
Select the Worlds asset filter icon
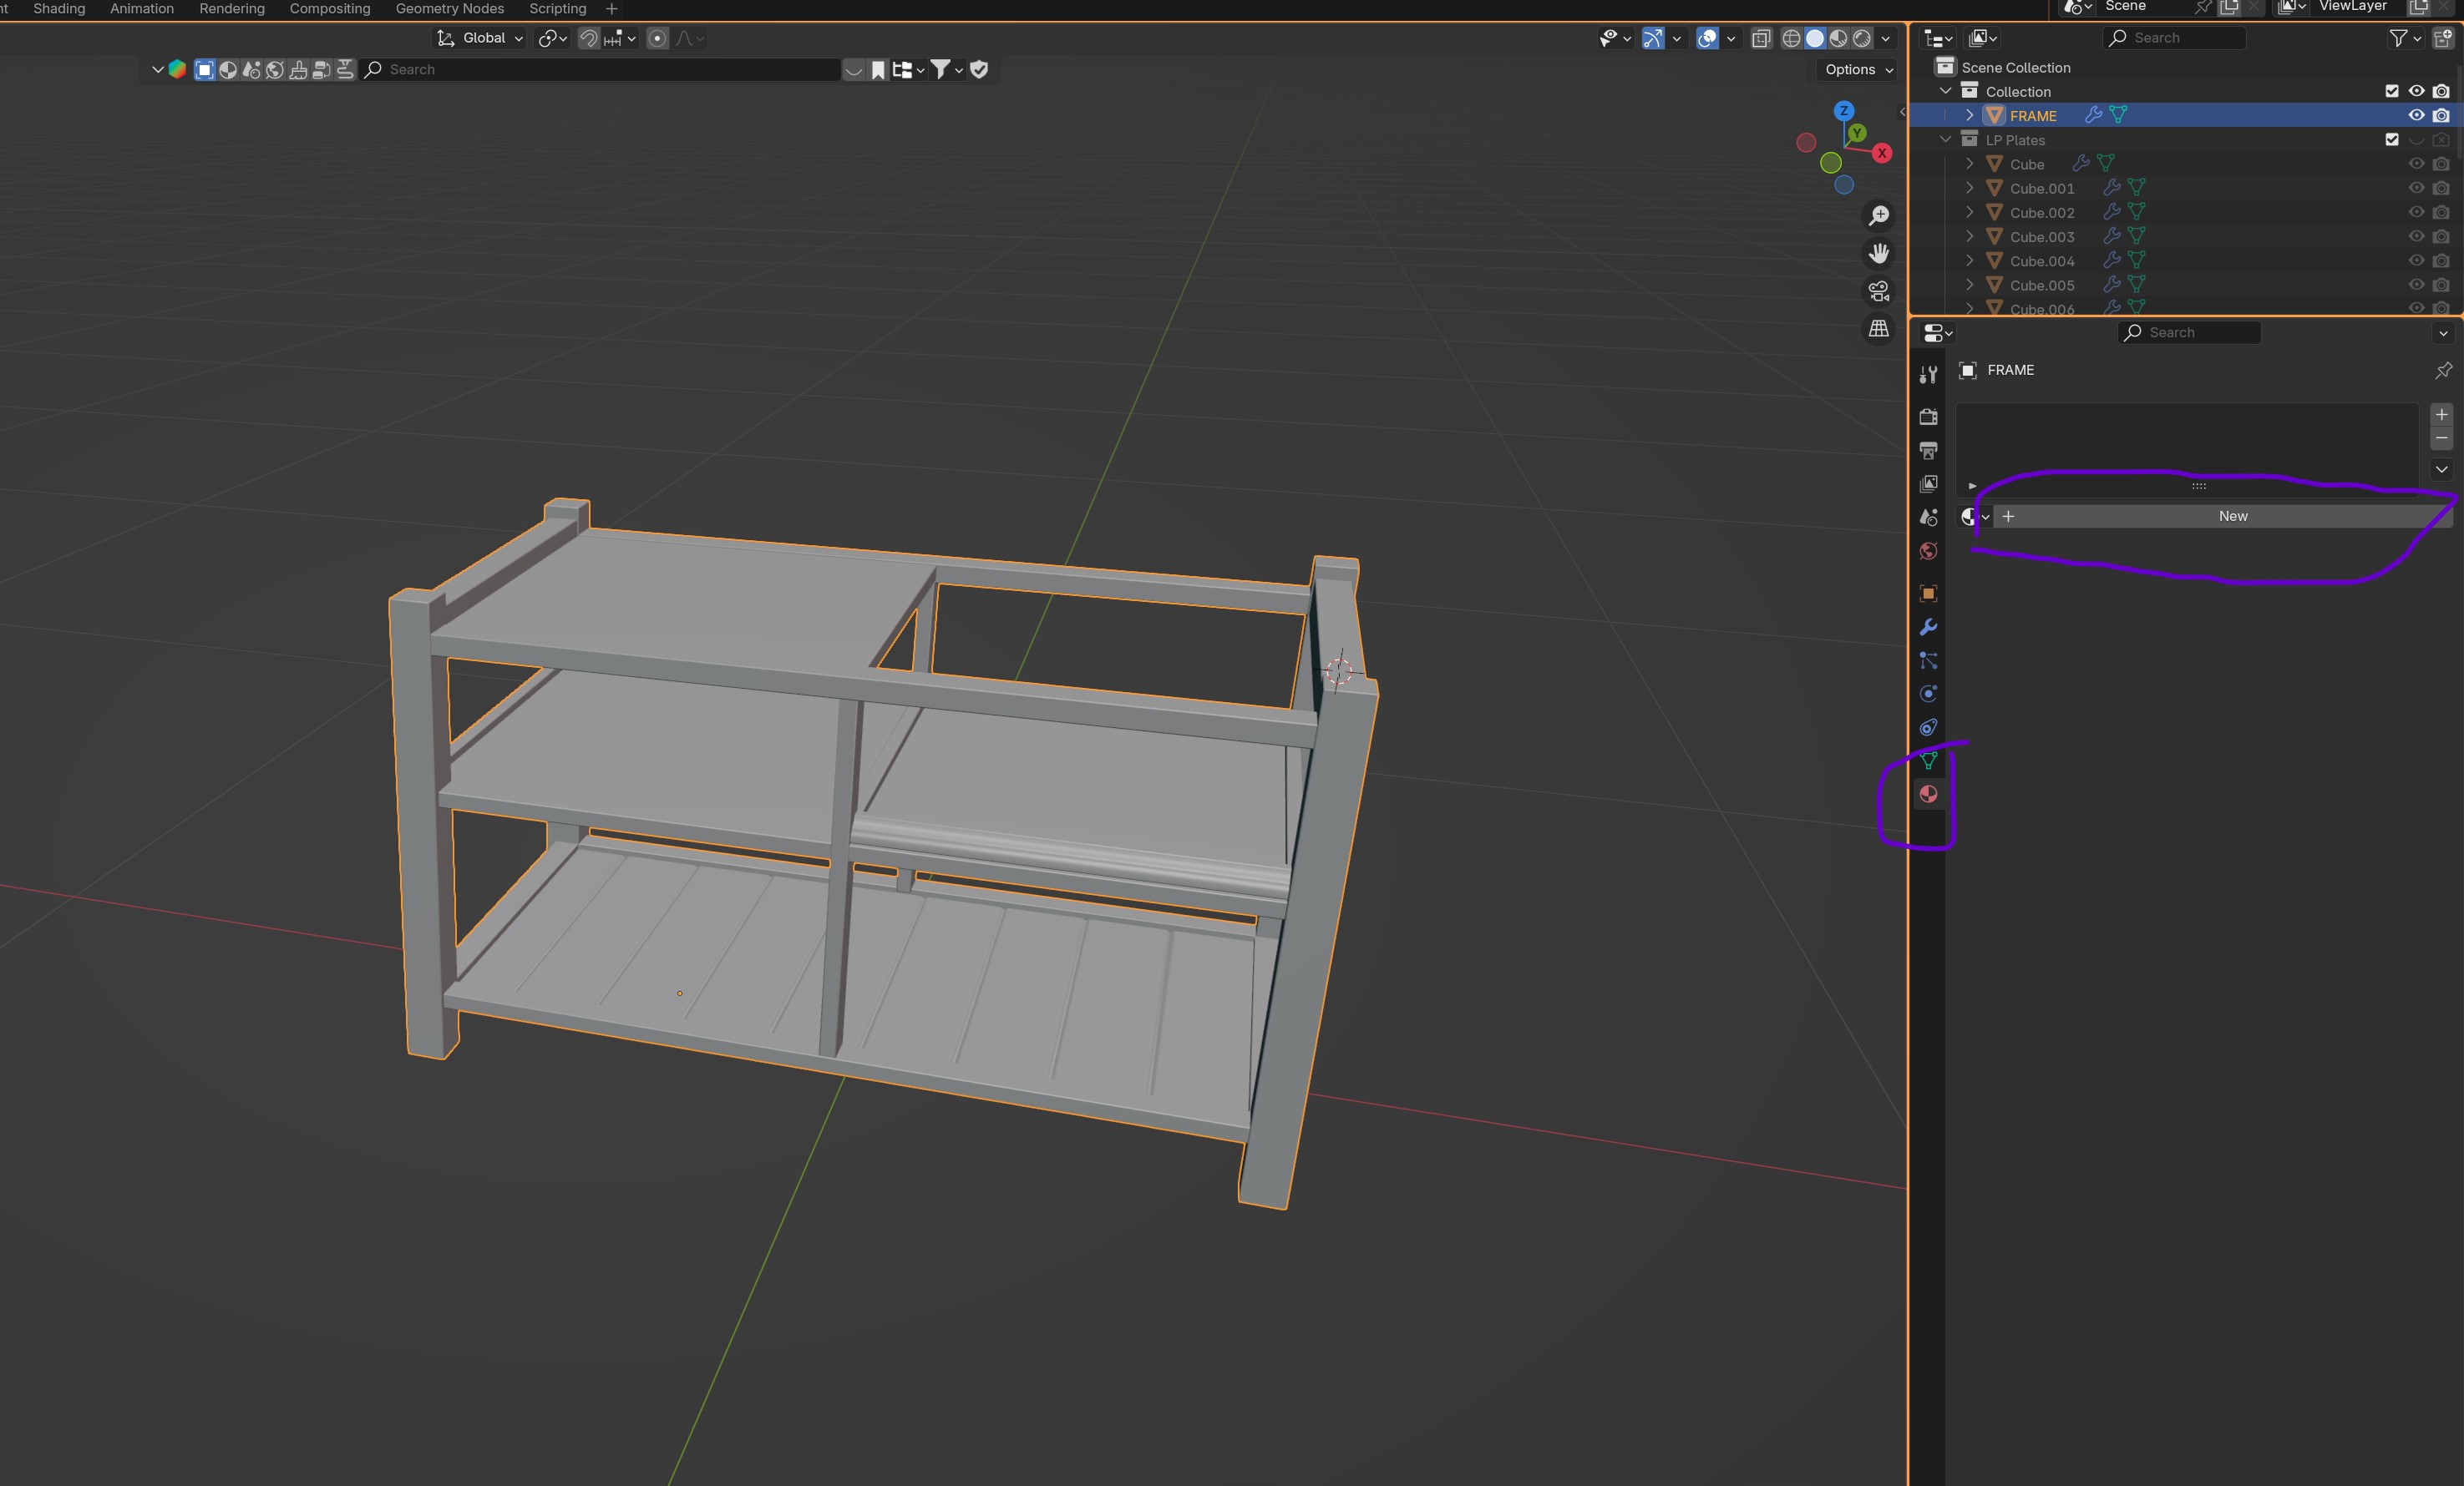coord(275,70)
